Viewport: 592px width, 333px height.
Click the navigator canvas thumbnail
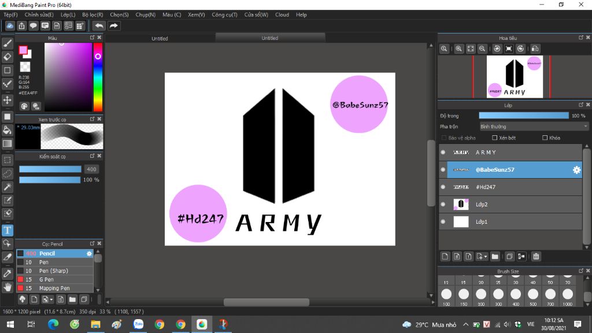[x=515, y=77]
